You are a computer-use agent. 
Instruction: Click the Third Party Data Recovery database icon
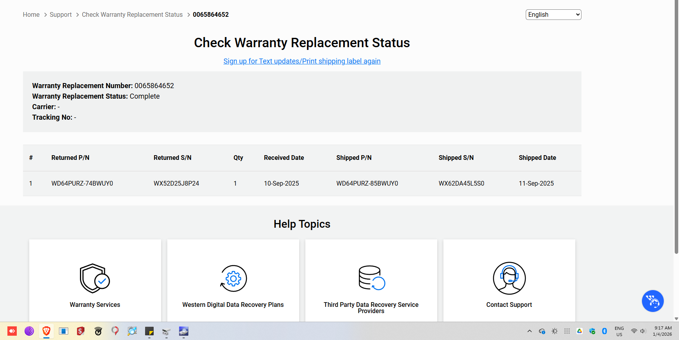(371, 278)
